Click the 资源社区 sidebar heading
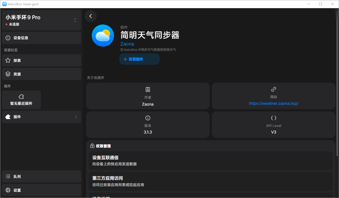The width and height of the screenshot is (339, 198). (11, 50)
